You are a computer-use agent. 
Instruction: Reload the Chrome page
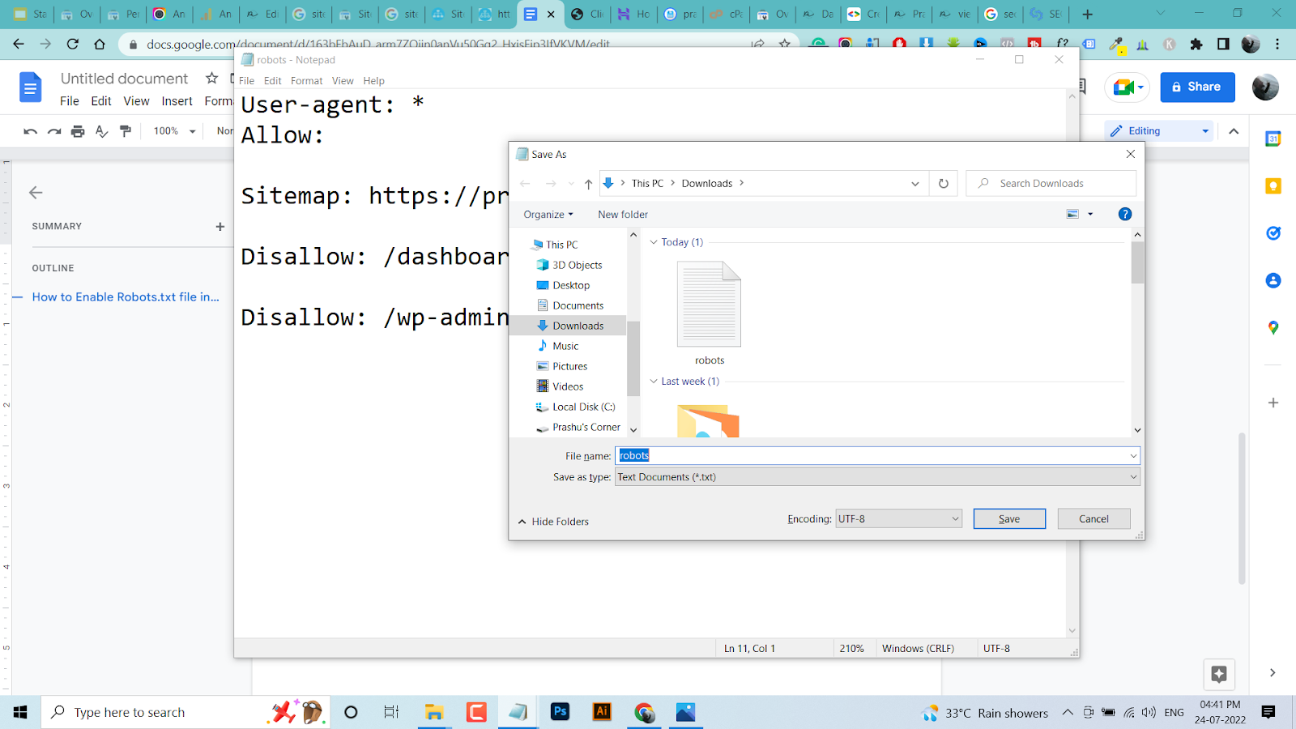pyautogui.click(x=73, y=44)
